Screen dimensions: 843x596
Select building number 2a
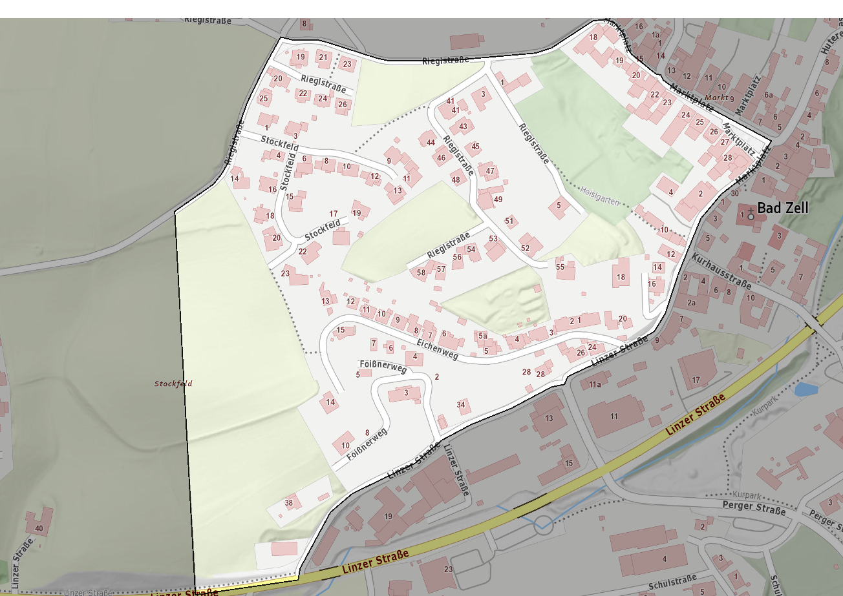[692, 303]
